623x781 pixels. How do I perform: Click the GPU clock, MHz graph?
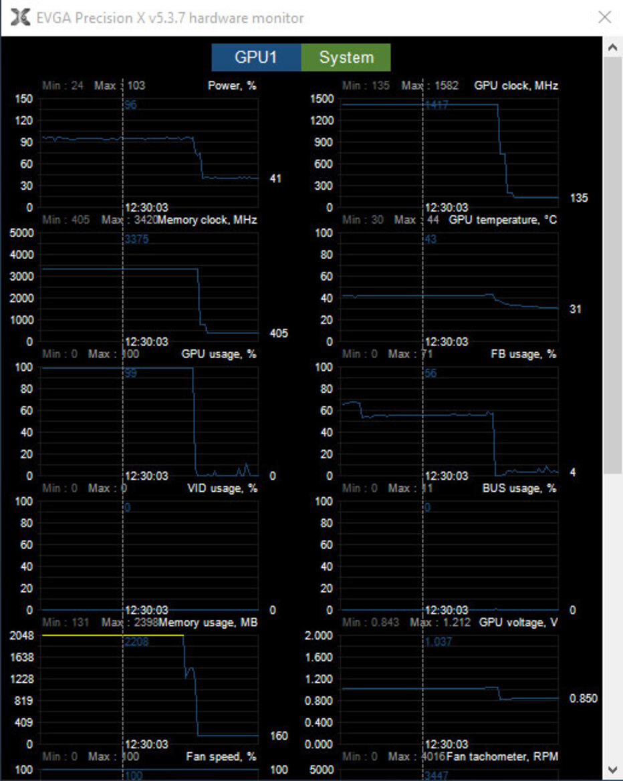coord(450,152)
